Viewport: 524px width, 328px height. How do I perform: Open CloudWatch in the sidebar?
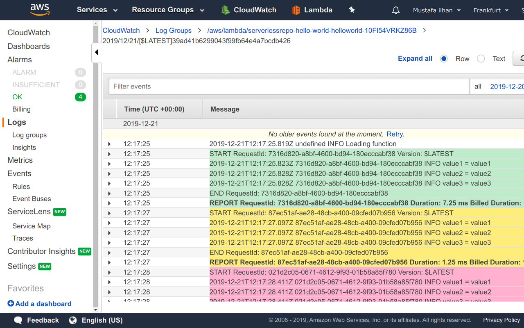(x=29, y=33)
